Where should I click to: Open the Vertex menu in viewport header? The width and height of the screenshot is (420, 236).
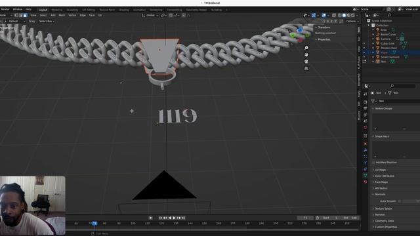[72, 15]
